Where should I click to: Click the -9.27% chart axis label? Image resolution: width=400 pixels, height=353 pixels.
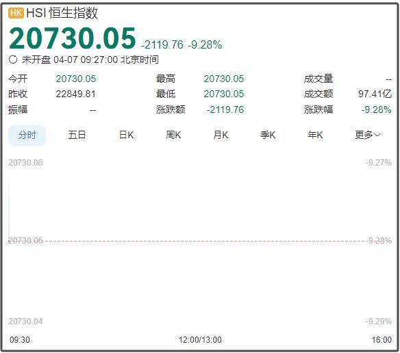pyautogui.click(x=378, y=163)
